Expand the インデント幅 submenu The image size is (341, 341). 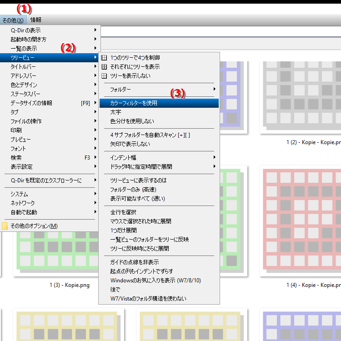[x=159, y=158]
